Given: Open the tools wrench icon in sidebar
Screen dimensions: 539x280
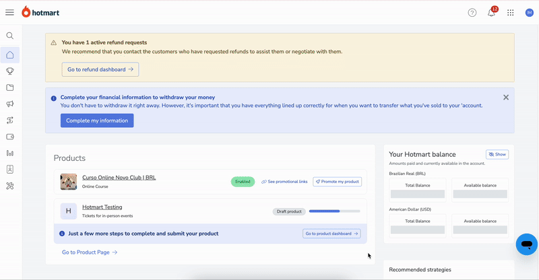Looking at the screenshot, I should click(x=10, y=186).
